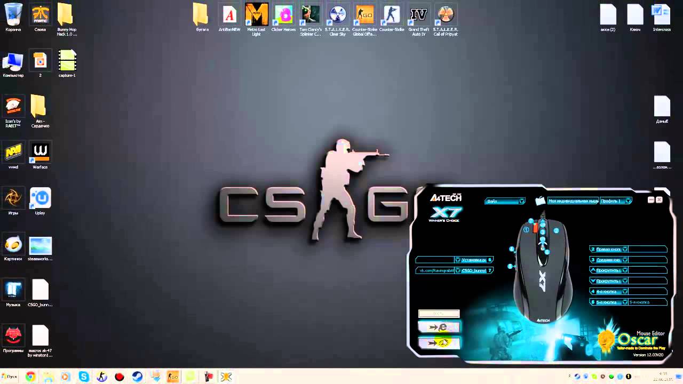Screen dimensions: 683x384
Task: Open Icon's by RABIT desktop icon
Action: 13,111
